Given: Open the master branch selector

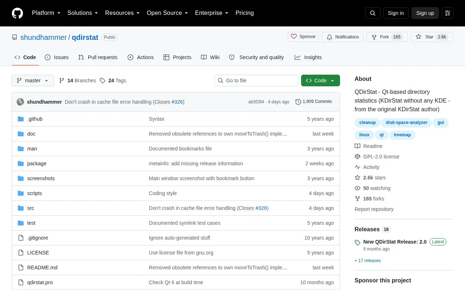Looking at the screenshot, I should 33,80.
